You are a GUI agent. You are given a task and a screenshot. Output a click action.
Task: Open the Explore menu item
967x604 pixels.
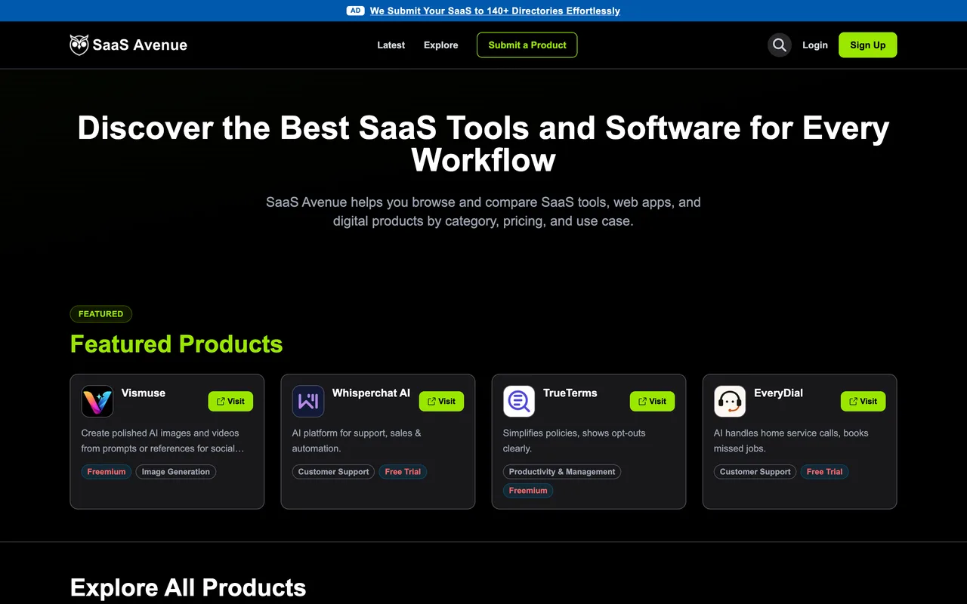441,45
